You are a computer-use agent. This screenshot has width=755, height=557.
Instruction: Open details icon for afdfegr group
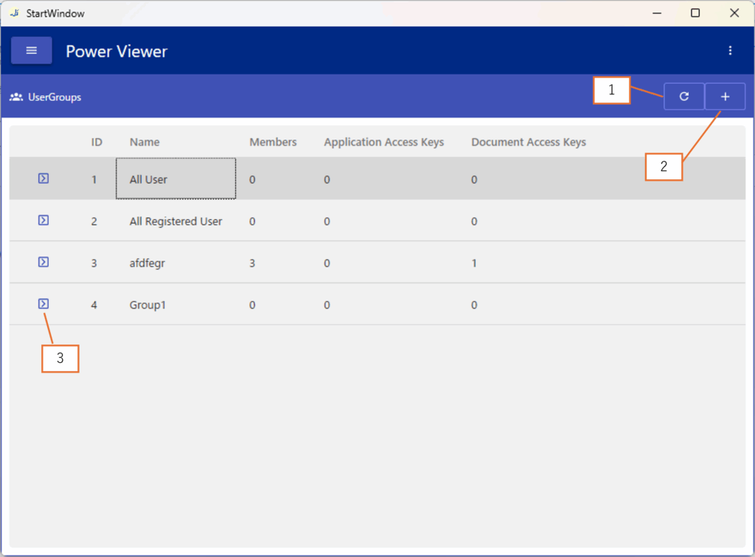coord(44,262)
